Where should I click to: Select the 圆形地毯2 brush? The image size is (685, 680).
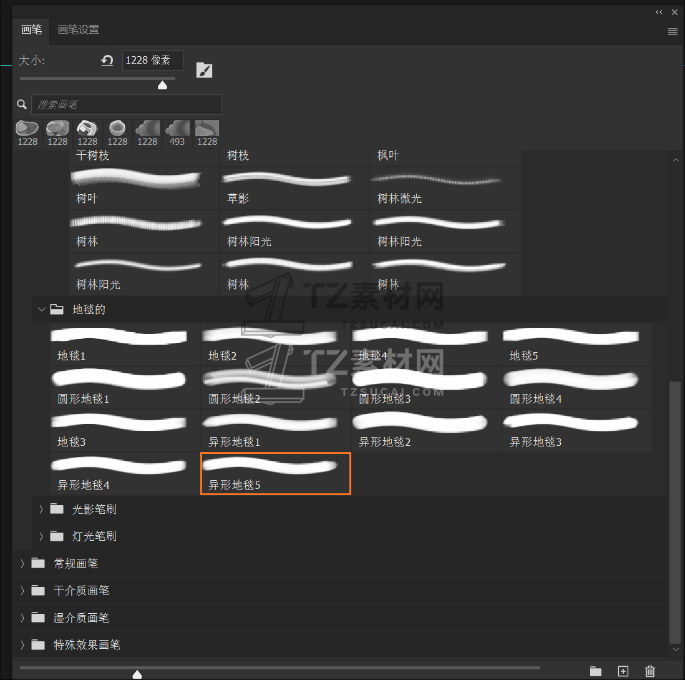tap(276, 387)
